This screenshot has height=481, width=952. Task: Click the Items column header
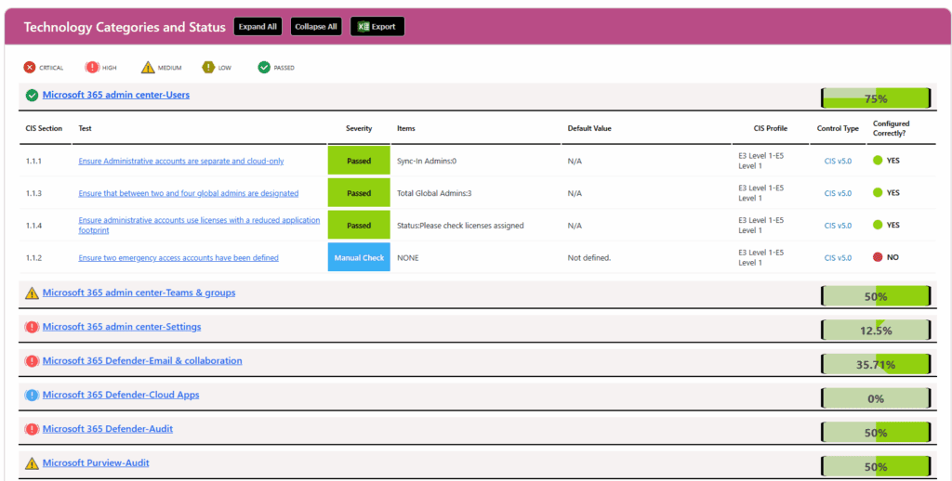pyautogui.click(x=406, y=128)
